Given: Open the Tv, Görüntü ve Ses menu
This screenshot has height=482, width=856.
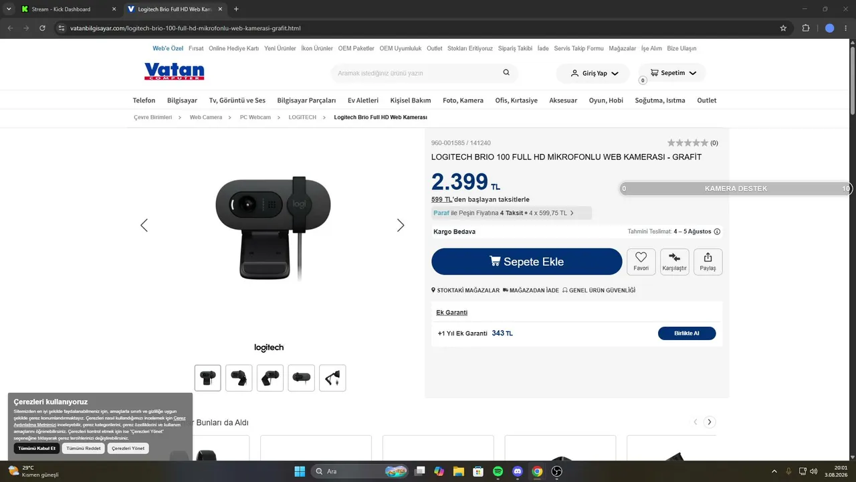Looking at the screenshot, I should tap(237, 100).
